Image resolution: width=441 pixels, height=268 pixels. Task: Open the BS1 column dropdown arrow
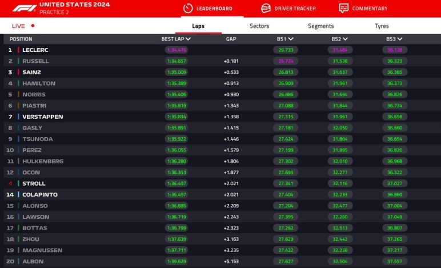tap(291, 39)
